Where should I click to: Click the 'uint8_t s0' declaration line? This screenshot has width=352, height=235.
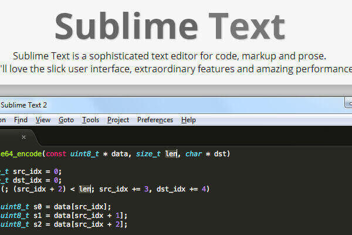pos(56,207)
